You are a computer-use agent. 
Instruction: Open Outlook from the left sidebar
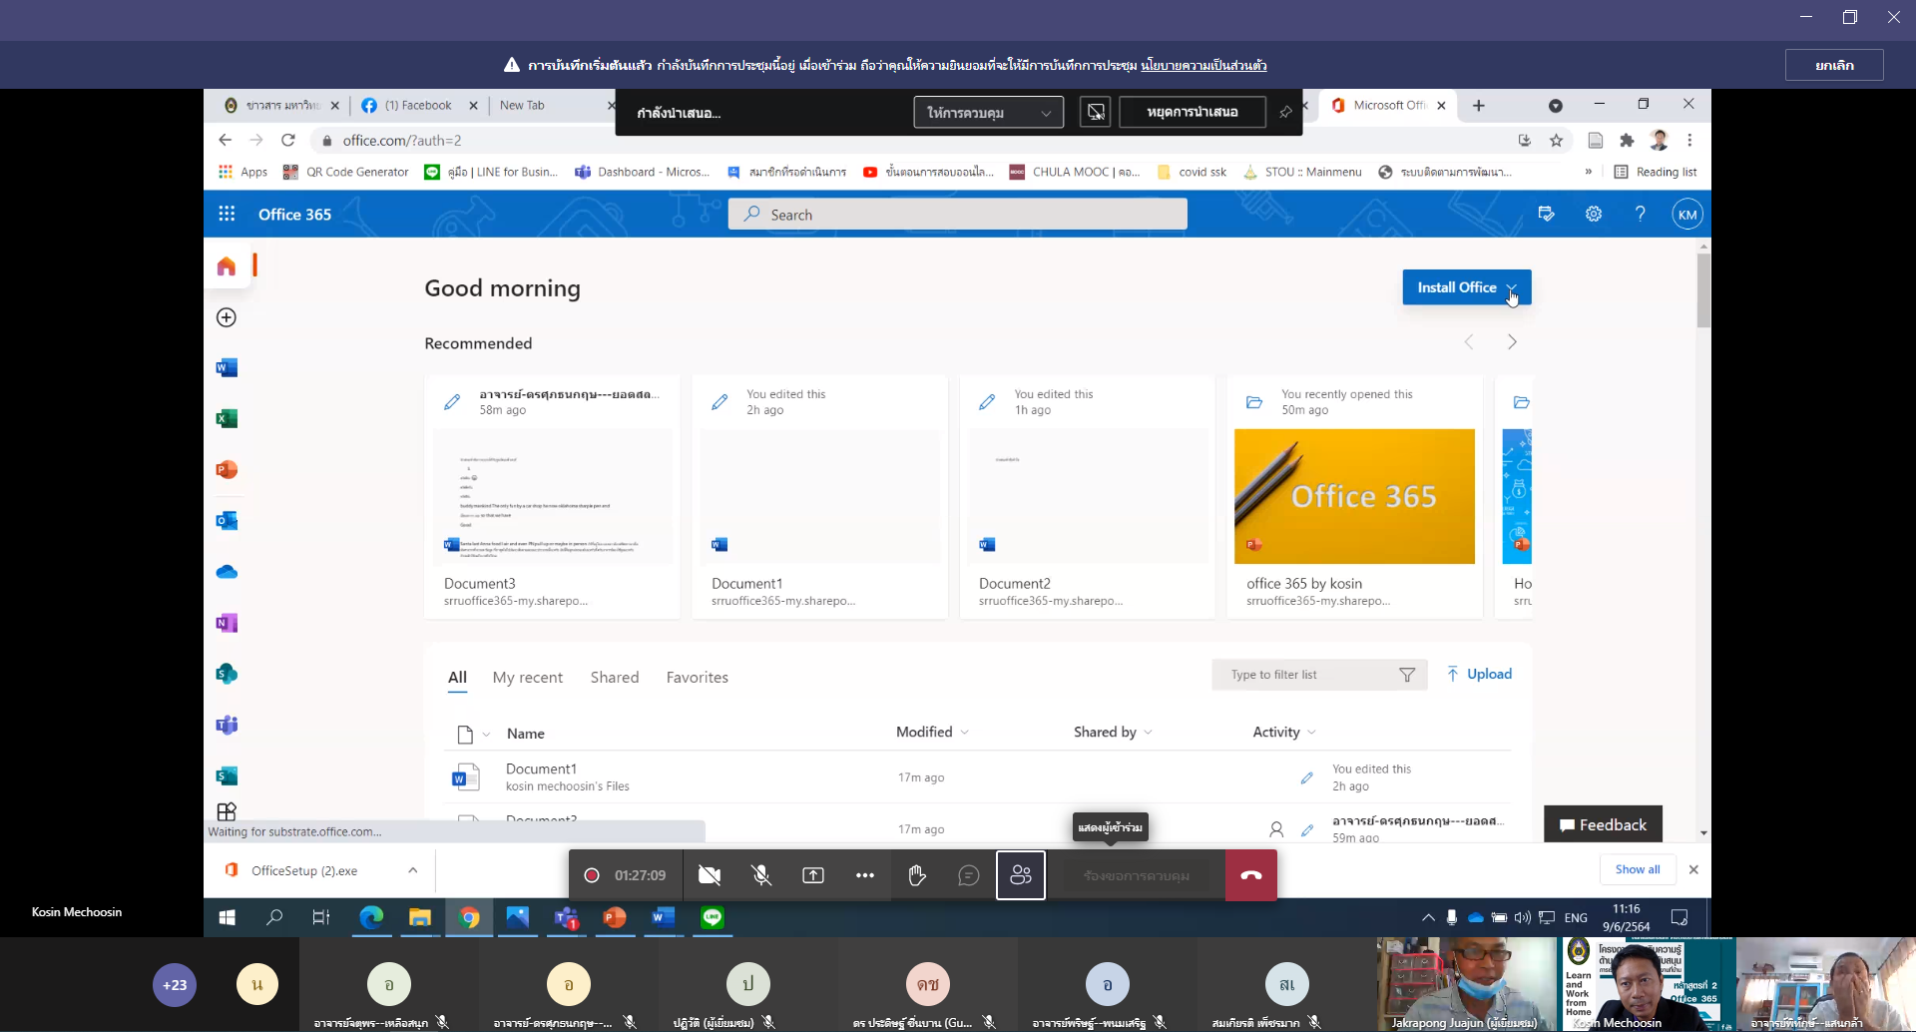coord(227,521)
